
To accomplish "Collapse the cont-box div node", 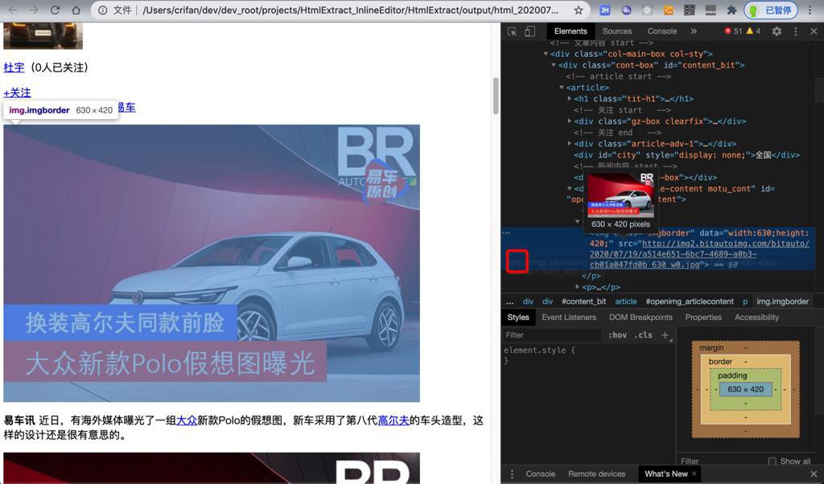I will (554, 65).
